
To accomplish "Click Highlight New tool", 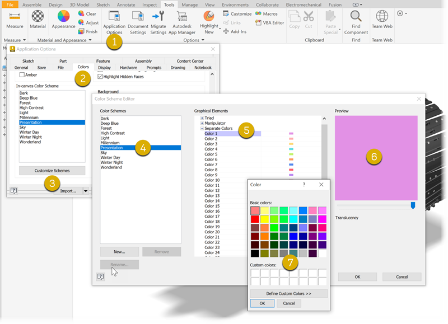I will tap(209, 22).
